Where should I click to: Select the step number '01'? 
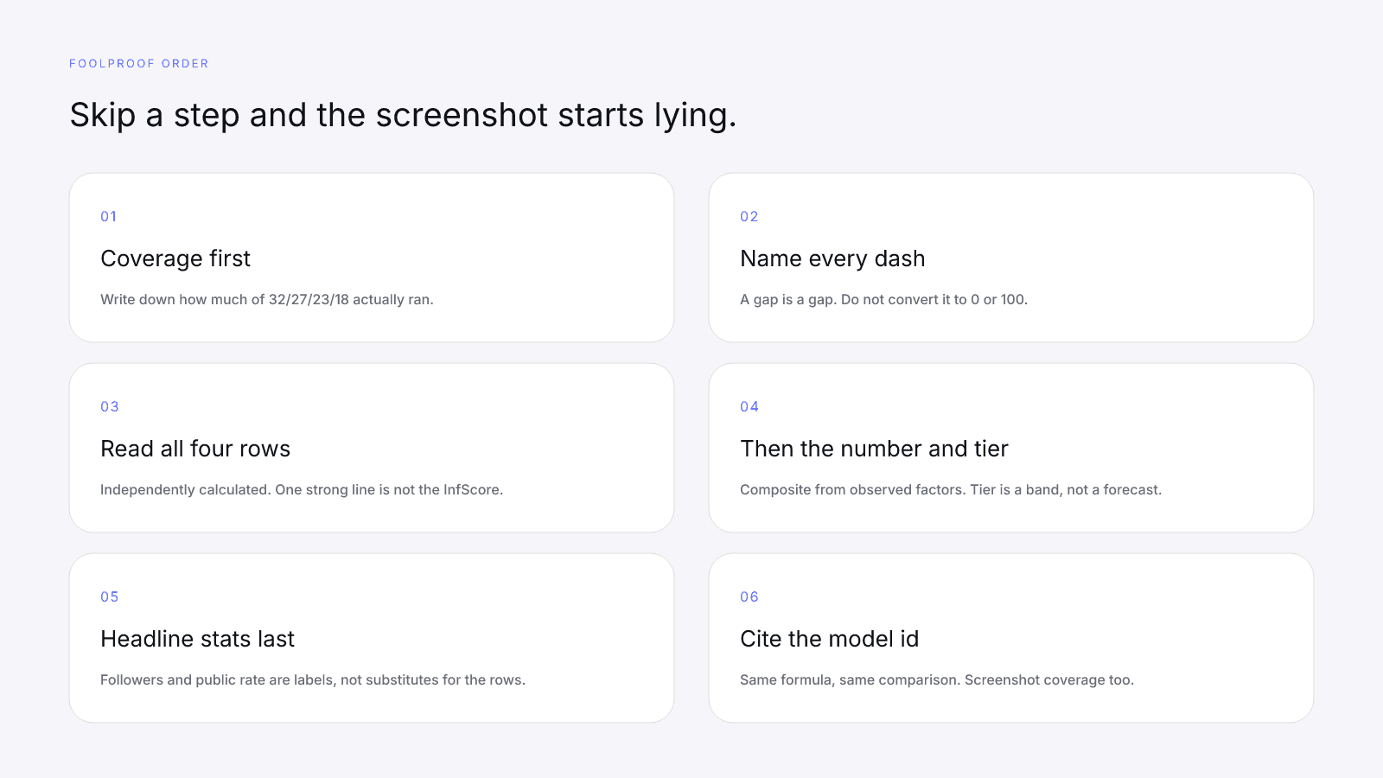[x=109, y=217]
